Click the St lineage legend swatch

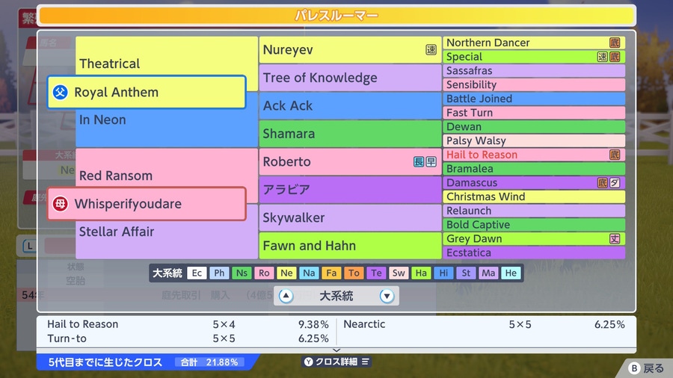466,273
